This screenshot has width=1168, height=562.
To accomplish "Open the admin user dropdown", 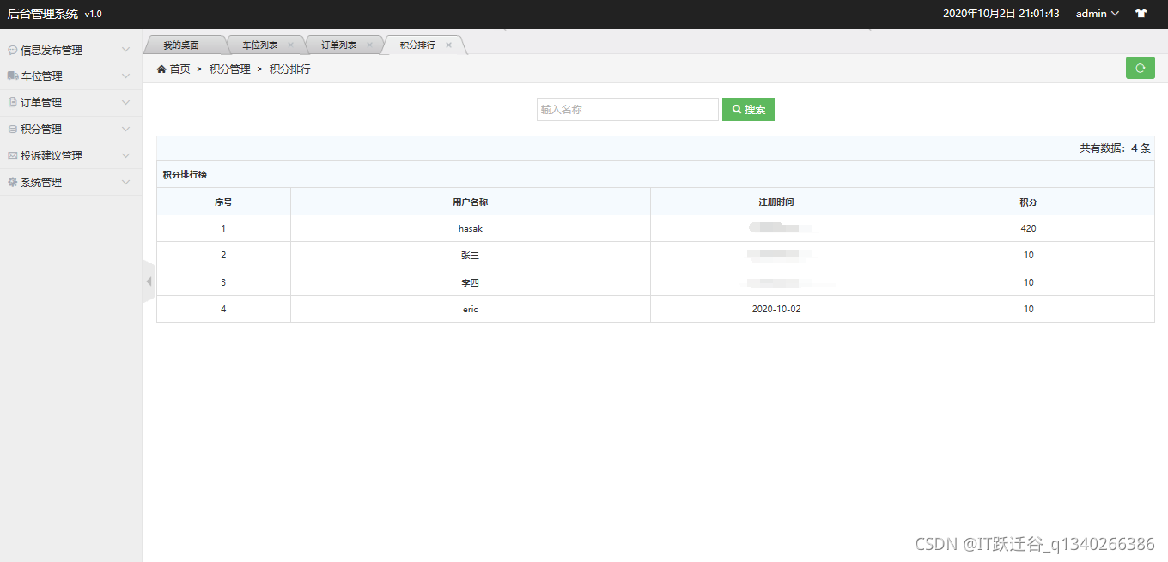I will (x=1097, y=14).
